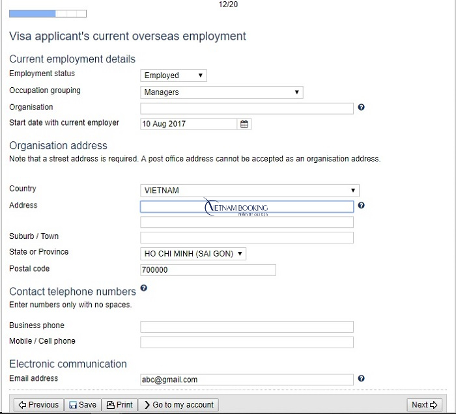Image resolution: width=456 pixels, height=414 pixels.
Task: Open calendar picker for start date
Action: click(245, 124)
